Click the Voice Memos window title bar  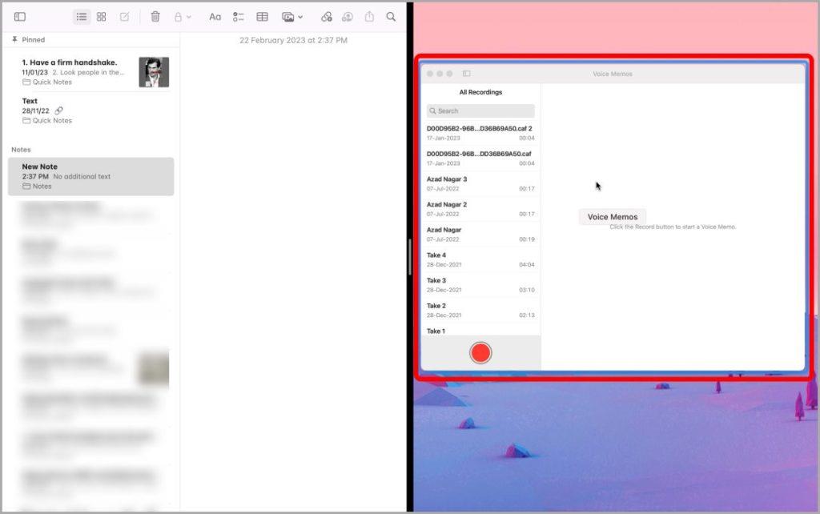[x=613, y=74]
